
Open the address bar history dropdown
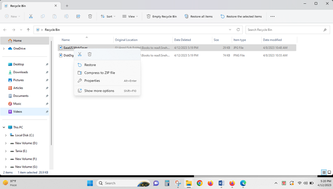pos(230,29)
